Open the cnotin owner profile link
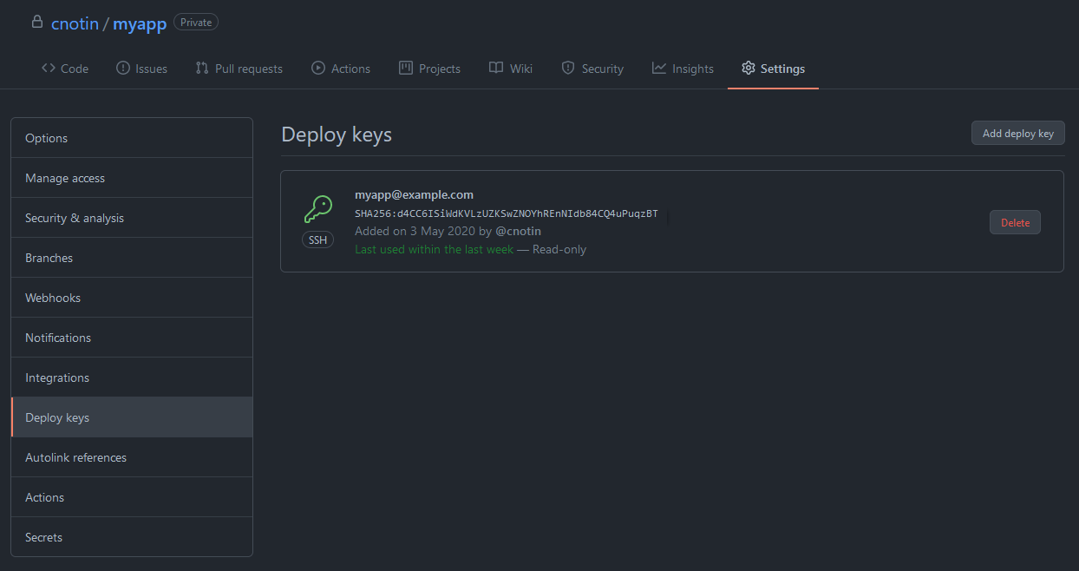Screen dimensions: 1079x571 pyautogui.click(x=75, y=23)
